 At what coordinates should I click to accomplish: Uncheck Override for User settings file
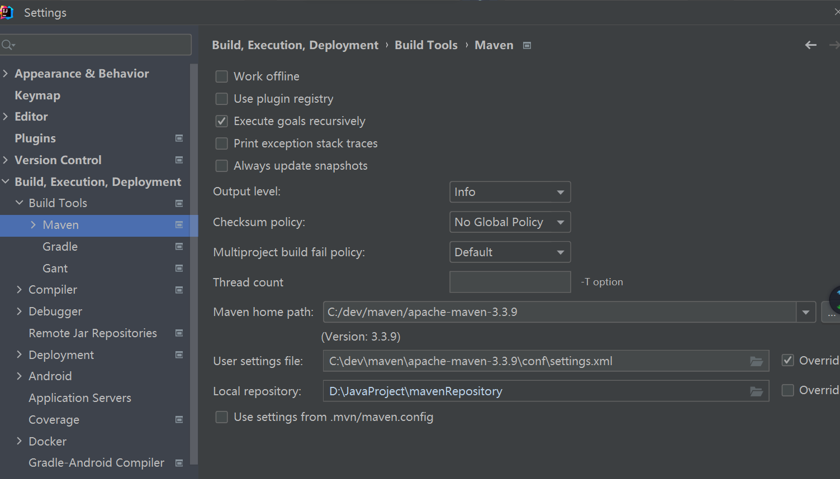coord(788,360)
